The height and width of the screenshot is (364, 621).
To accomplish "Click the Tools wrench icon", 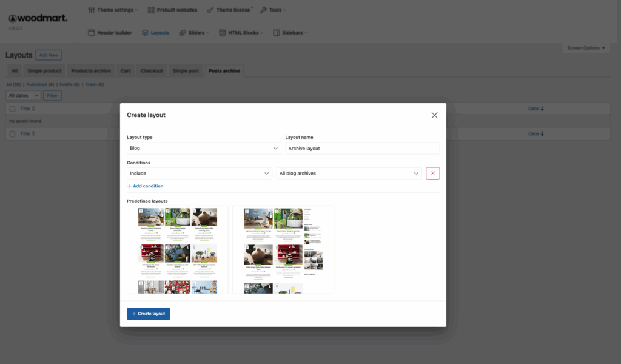I will tap(263, 10).
